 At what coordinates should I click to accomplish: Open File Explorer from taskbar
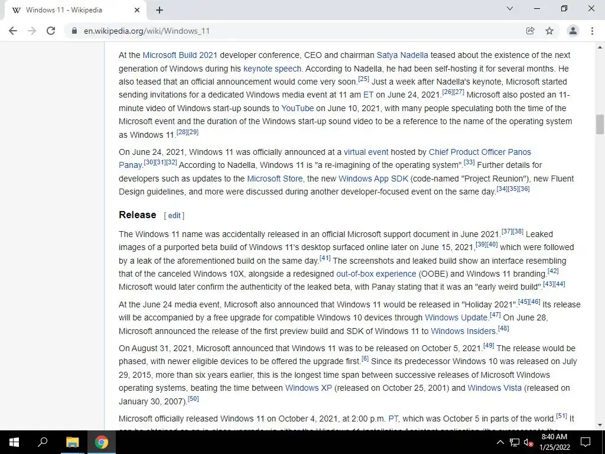72,442
